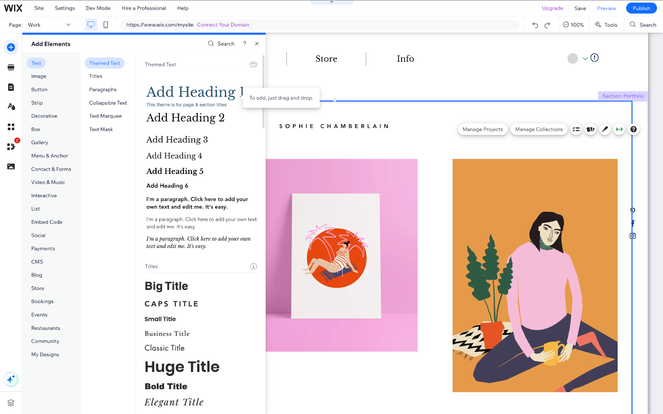This screenshot has height=414, width=663.
Task: Switch to the Paragraphs category
Action: pyautogui.click(x=102, y=89)
